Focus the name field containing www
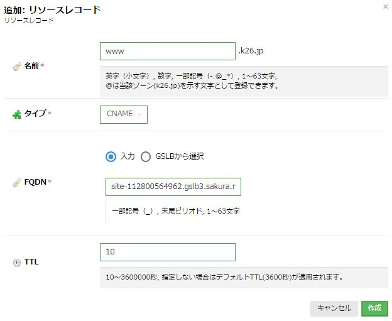392x321 pixels. coord(167,51)
